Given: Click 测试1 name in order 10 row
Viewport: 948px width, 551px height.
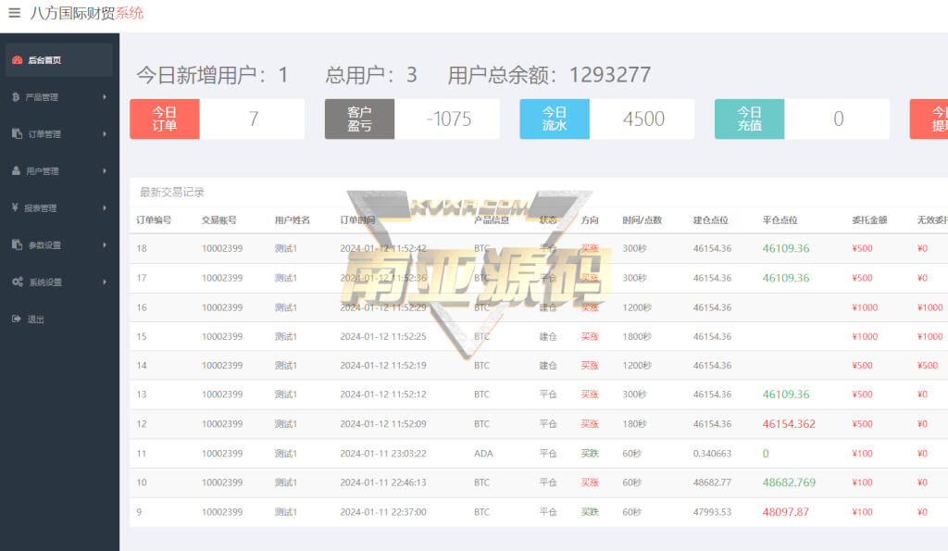Looking at the screenshot, I should [285, 482].
